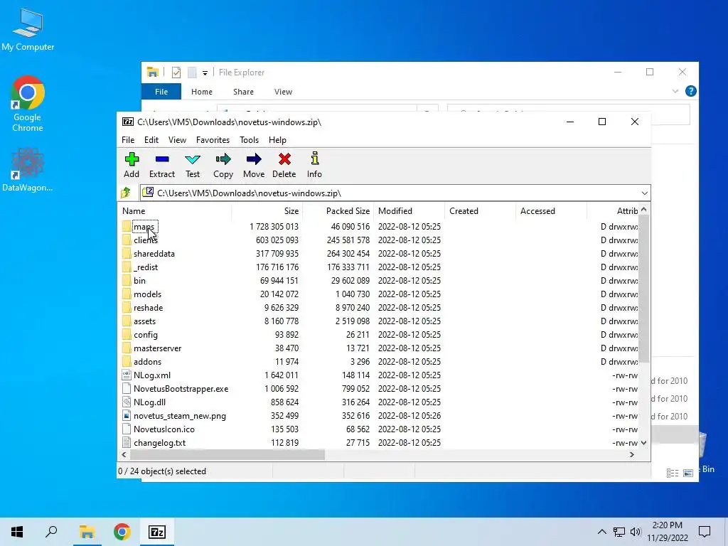
Task: Switch to View tab in File Explorer
Action: click(283, 92)
